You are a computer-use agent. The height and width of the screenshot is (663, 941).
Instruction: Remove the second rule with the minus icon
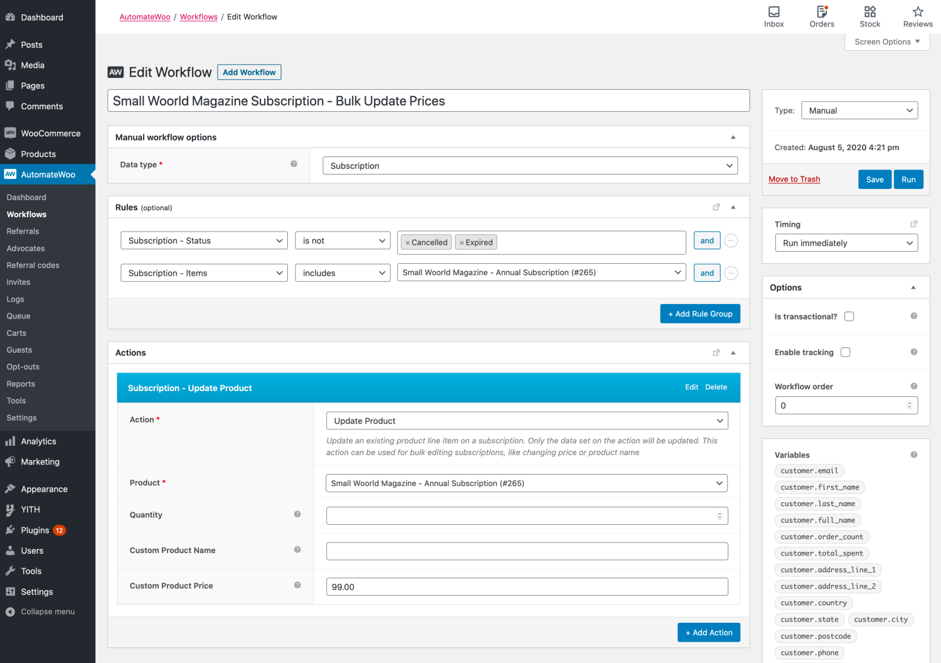click(x=731, y=272)
